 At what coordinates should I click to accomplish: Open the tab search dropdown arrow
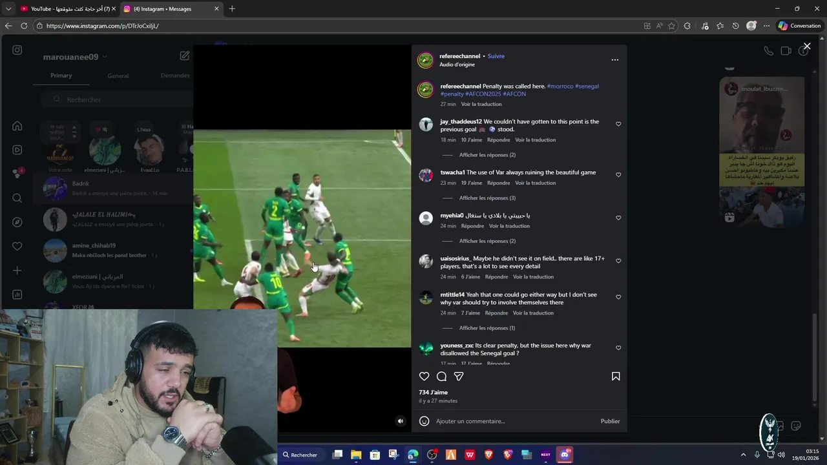click(x=8, y=9)
